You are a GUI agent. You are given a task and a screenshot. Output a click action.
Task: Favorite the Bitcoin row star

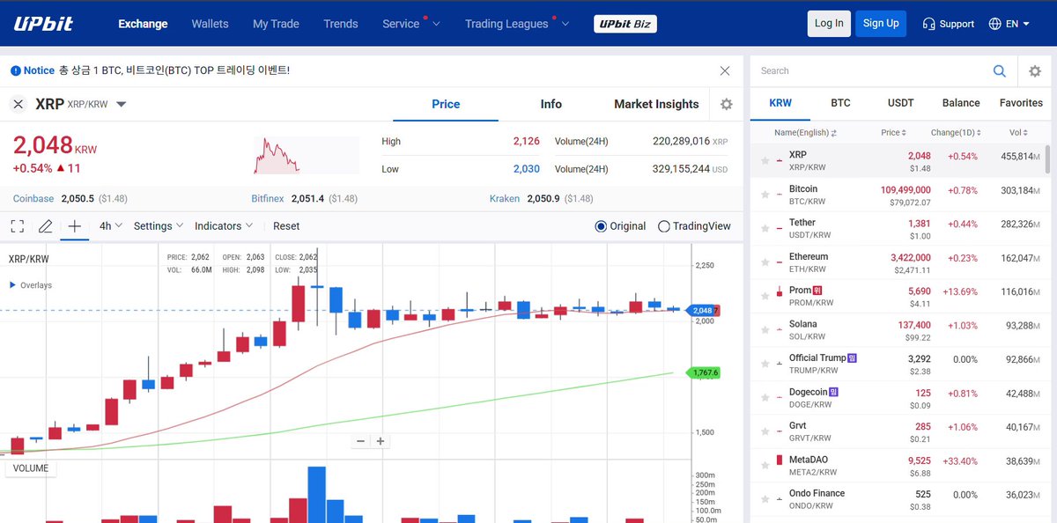[x=765, y=195]
